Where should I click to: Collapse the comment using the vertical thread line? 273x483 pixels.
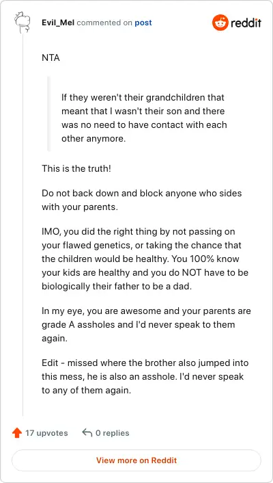tap(23, 224)
